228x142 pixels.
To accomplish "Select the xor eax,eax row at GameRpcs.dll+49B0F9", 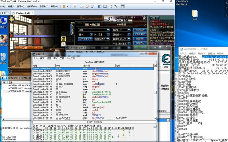I will pyautogui.click(x=93, y=79).
